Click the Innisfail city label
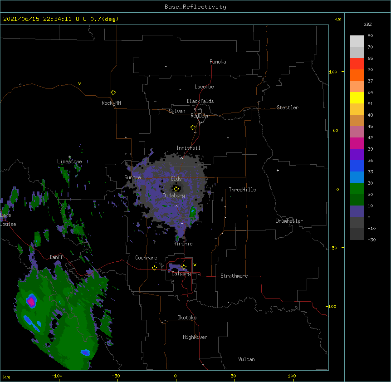The image size is (391, 382). (x=188, y=148)
